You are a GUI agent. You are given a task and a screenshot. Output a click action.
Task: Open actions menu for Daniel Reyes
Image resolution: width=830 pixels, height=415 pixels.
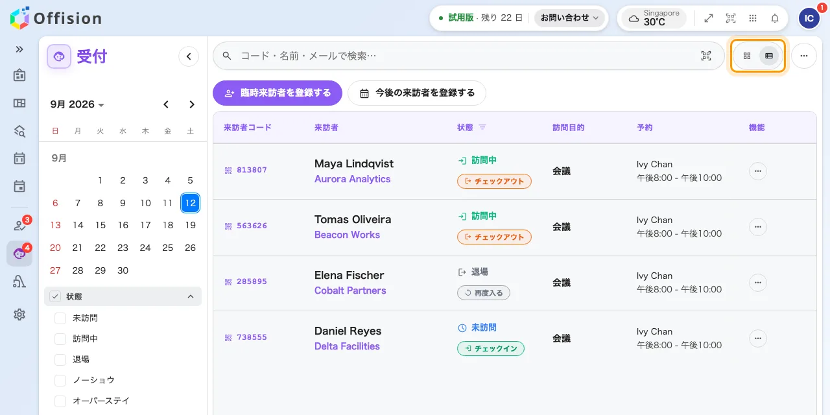pos(758,338)
